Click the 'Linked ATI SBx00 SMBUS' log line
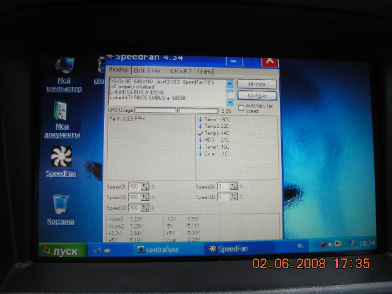Image resolution: width=392 pixels, height=294 pixels. 148,98
